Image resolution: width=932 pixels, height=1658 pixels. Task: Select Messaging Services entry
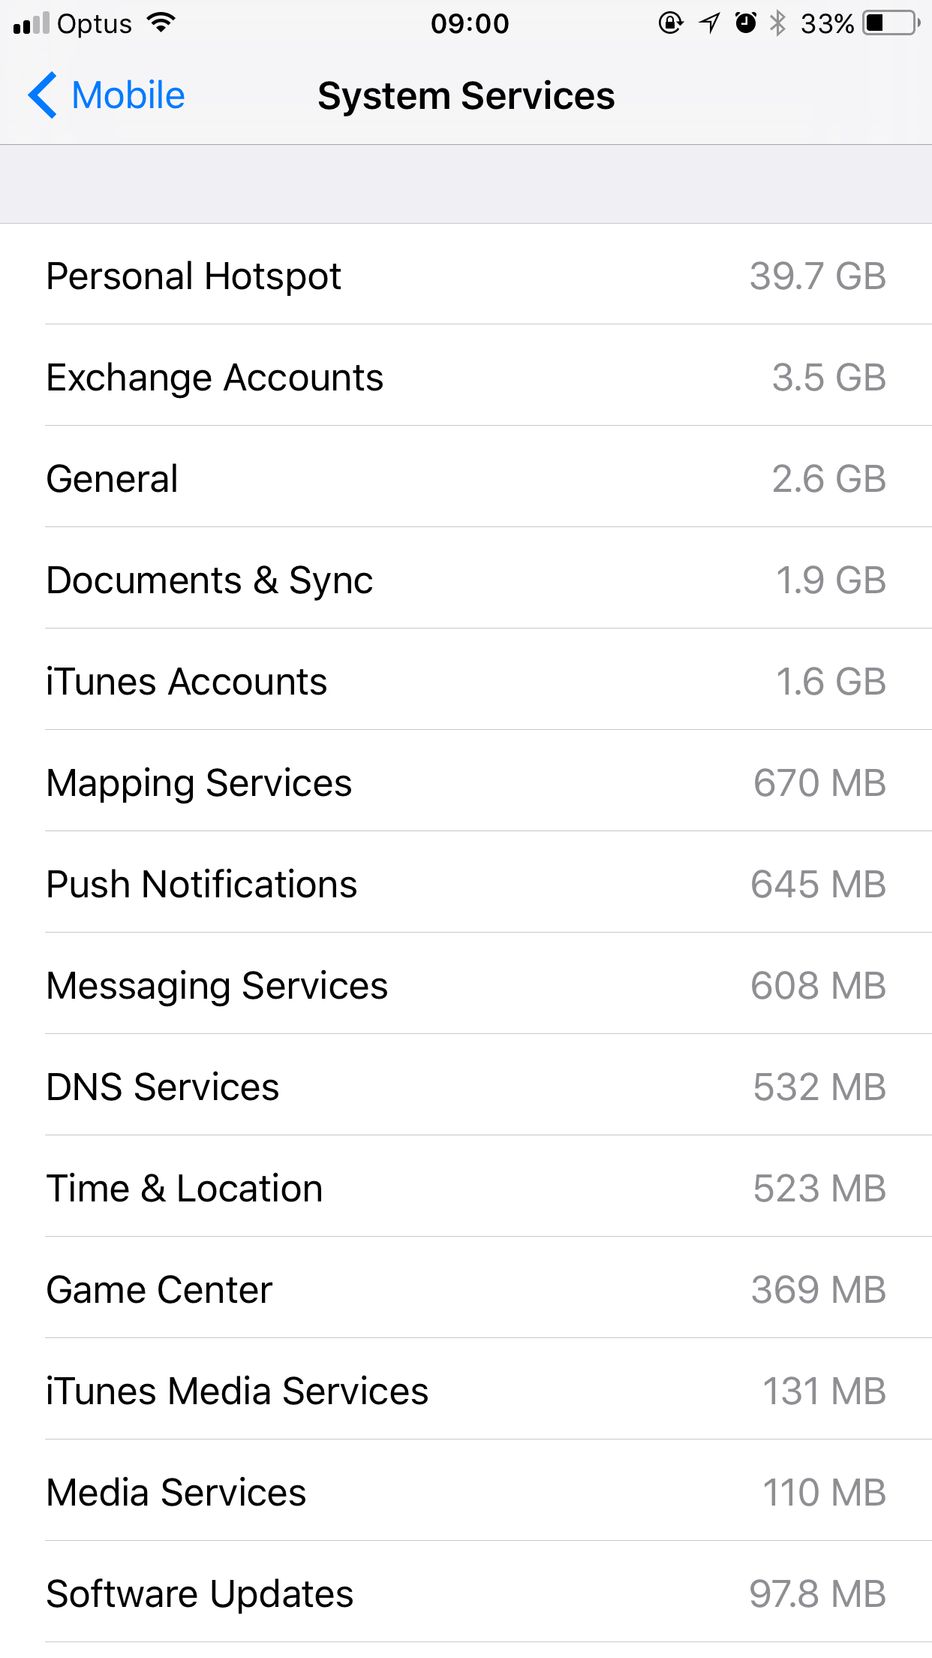point(466,984)
